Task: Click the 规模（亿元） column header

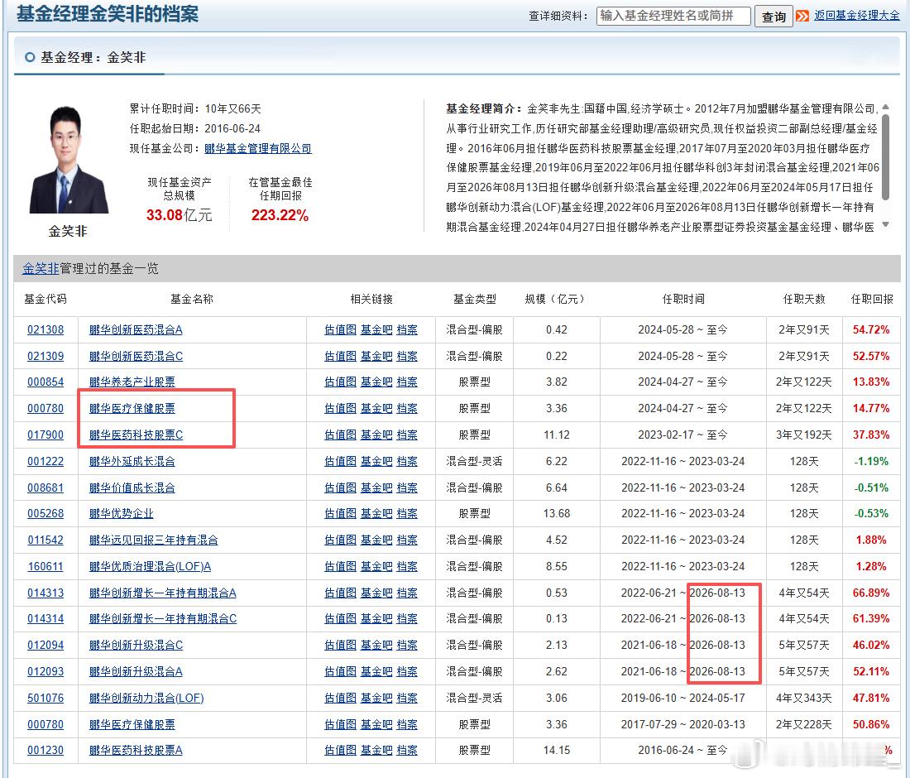Action: tap(556, 299)
